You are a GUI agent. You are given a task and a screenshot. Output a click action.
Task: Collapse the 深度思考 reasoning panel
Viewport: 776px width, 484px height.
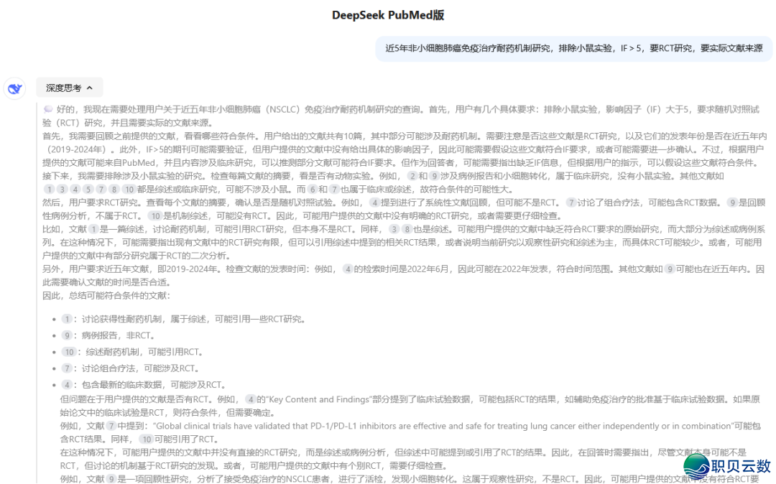click(69, 87)
